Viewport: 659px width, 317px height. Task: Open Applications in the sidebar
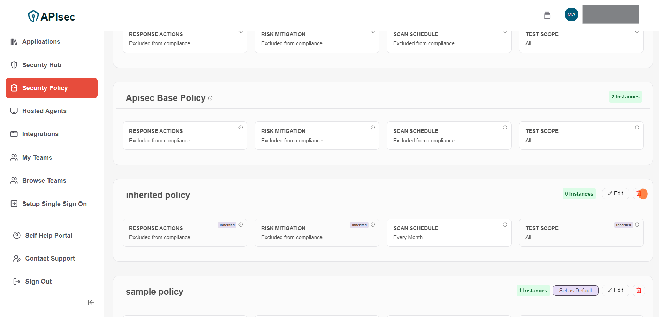click(x=41, y=42)
